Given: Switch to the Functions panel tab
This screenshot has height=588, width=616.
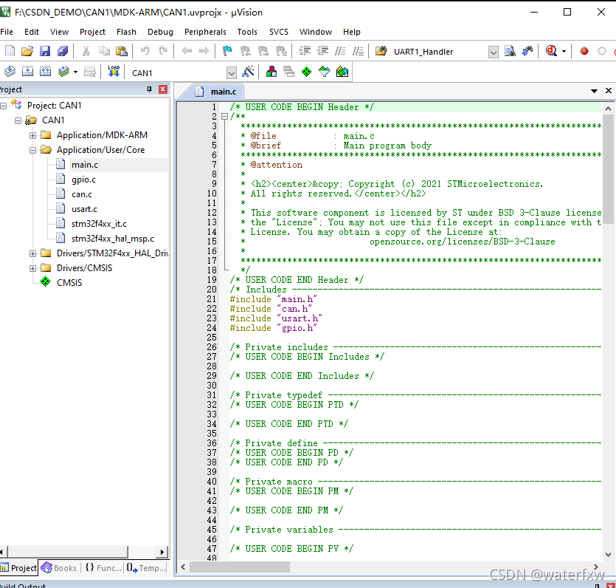Looking at the screenshot, I should [x=103, y=568].
